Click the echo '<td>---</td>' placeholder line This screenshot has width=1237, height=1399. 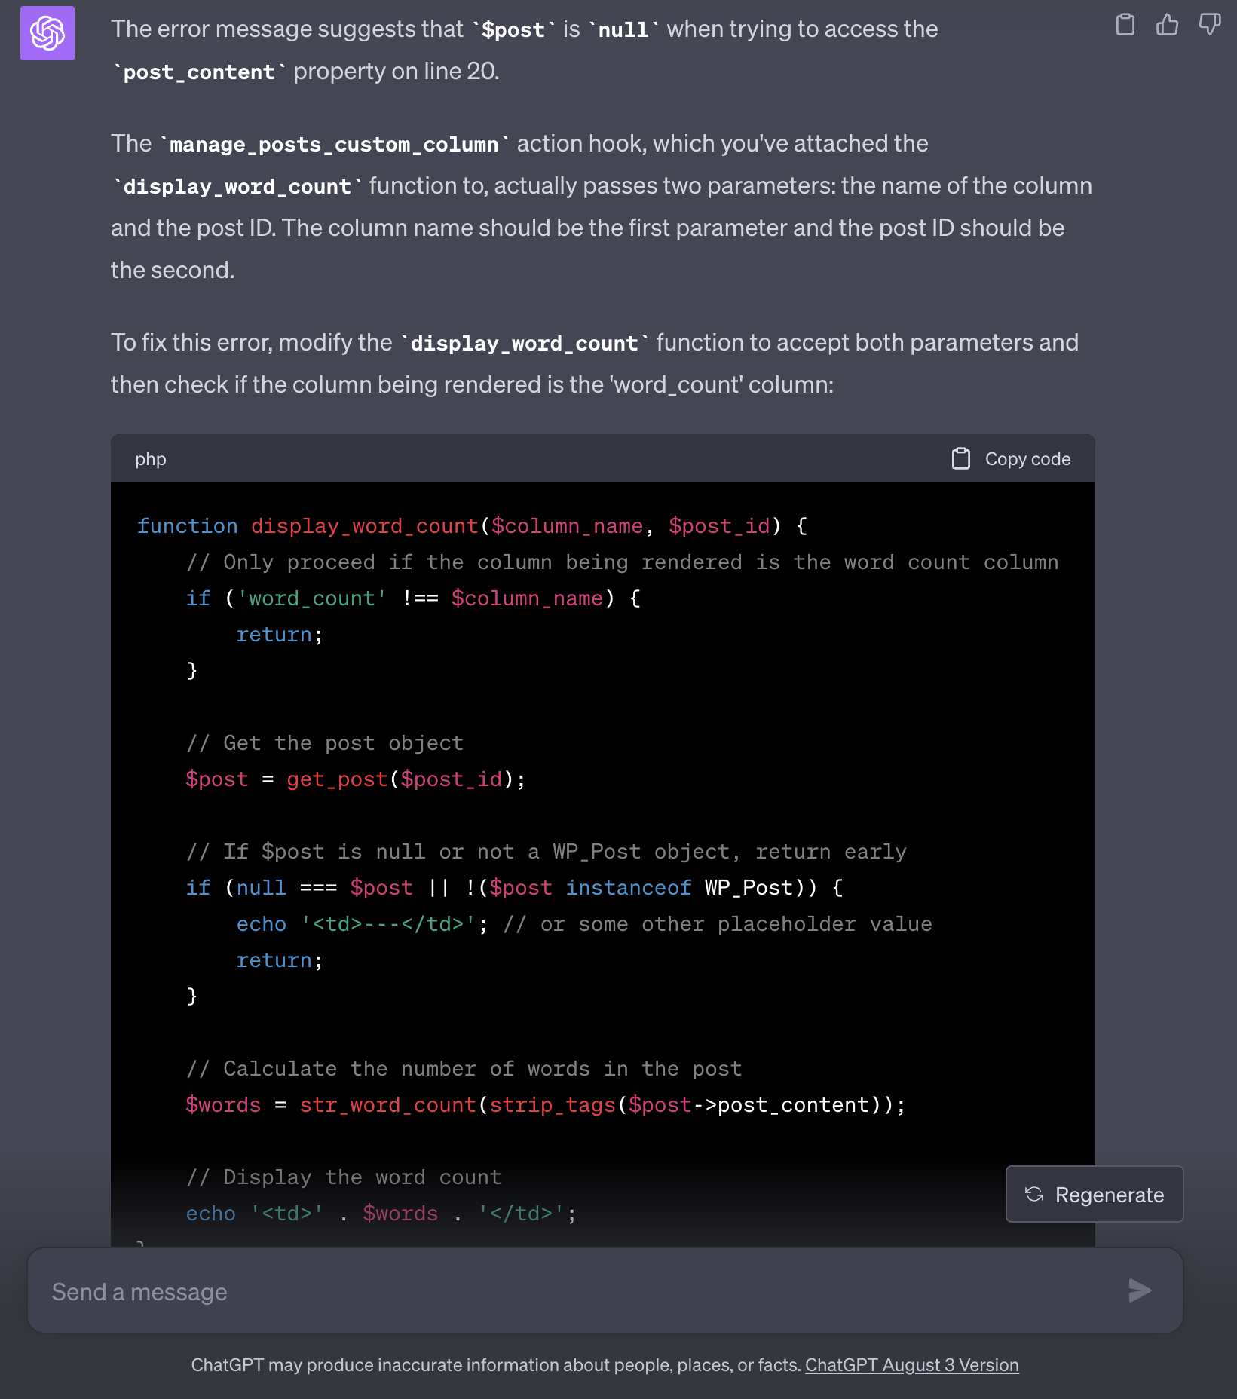tap(584, 924)
